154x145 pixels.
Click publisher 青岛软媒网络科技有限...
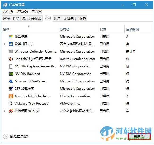[77, 44]
